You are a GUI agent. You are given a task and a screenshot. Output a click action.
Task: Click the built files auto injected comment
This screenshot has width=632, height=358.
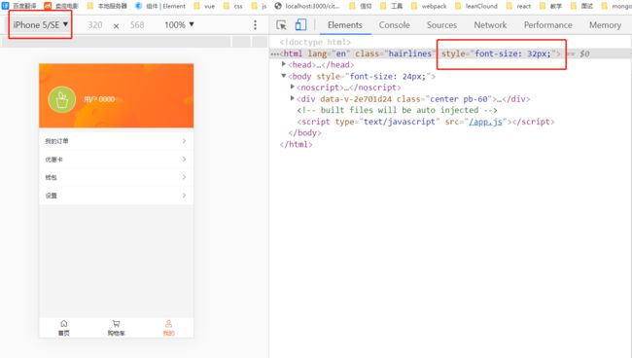397,110
